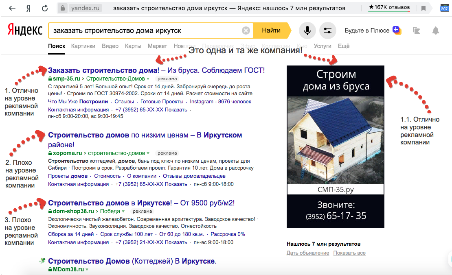This screenshot has height=275, width=452.
Task: Click Показать все link
Action: [349, 253]
